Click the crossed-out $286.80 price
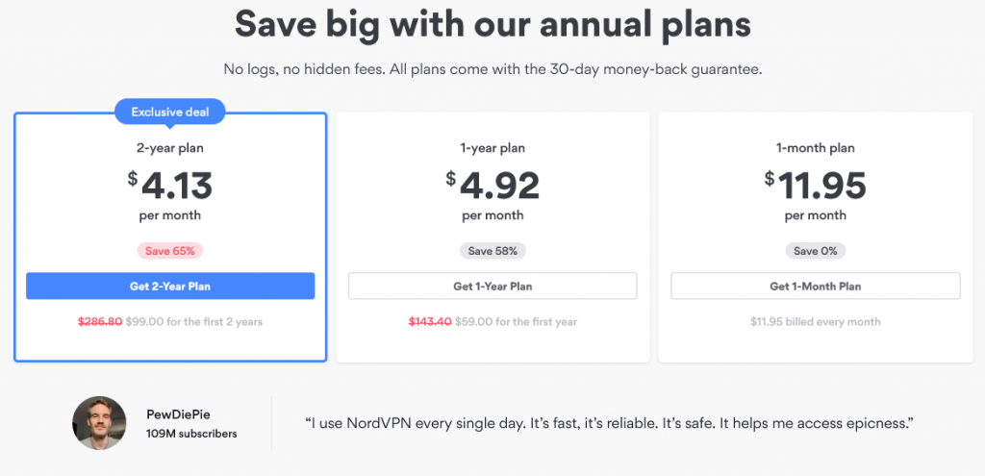The width and height of the screenshot is (985, 476). [x=100, y=321]
